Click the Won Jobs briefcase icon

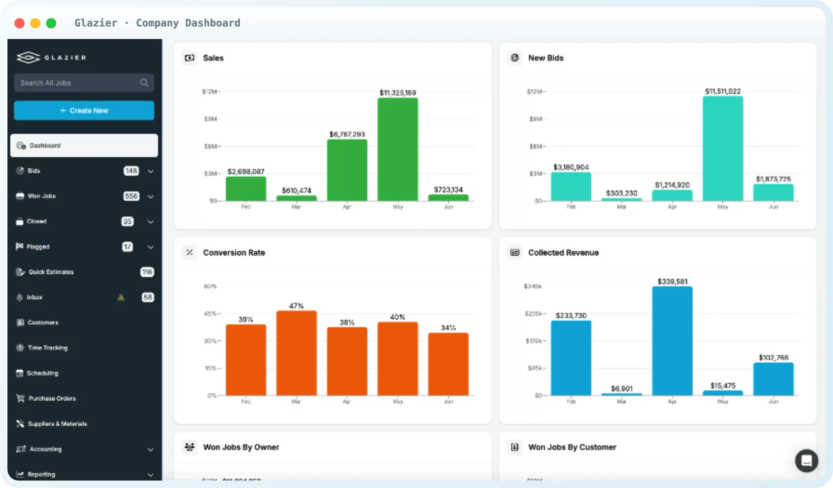(x=20, y=196)
